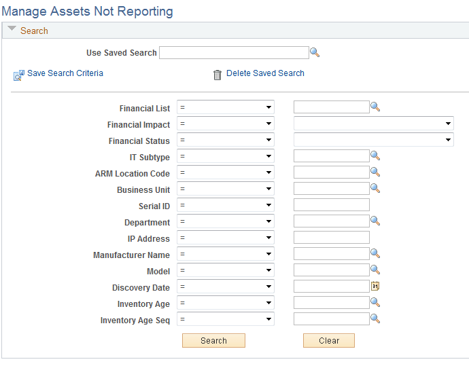This screenshot has width=469, height=366.
Task: Click the Clear button
Action: coord(329,341)
